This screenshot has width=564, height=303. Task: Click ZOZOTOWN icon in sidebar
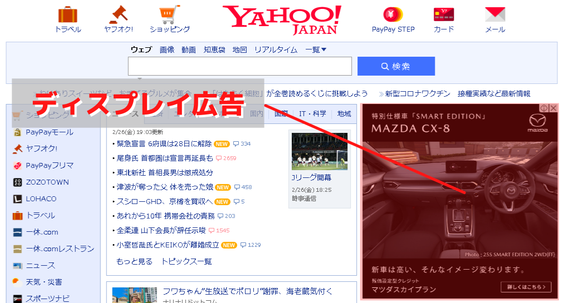[17, 182]
